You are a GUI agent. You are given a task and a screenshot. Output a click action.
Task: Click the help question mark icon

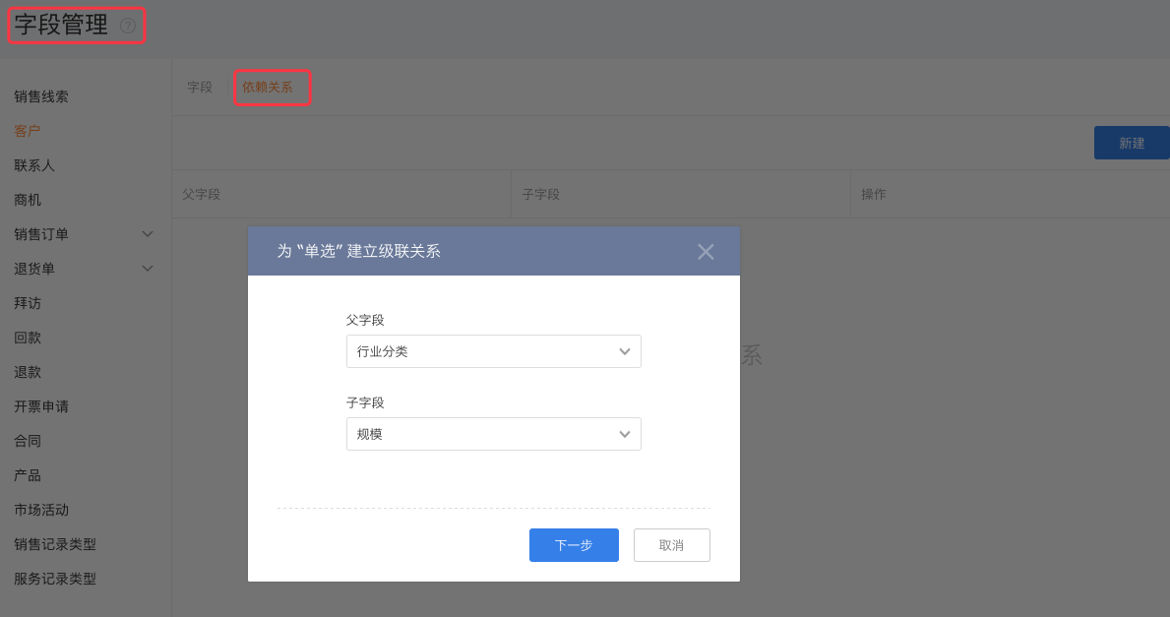[128, 26]
